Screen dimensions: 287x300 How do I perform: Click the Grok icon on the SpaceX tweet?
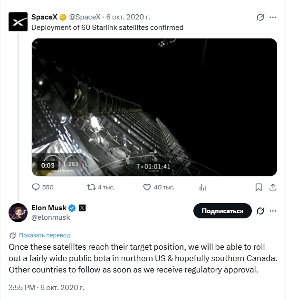pos(260,17)
